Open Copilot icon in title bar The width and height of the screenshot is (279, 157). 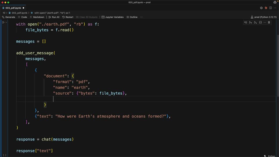tap(275, 2)
